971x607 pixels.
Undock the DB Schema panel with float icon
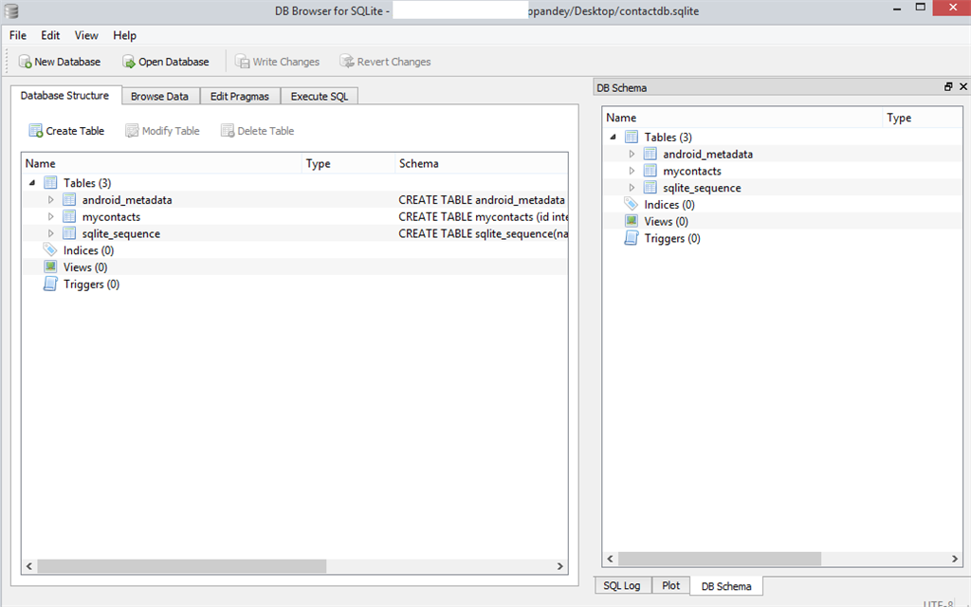click(948, 86)
